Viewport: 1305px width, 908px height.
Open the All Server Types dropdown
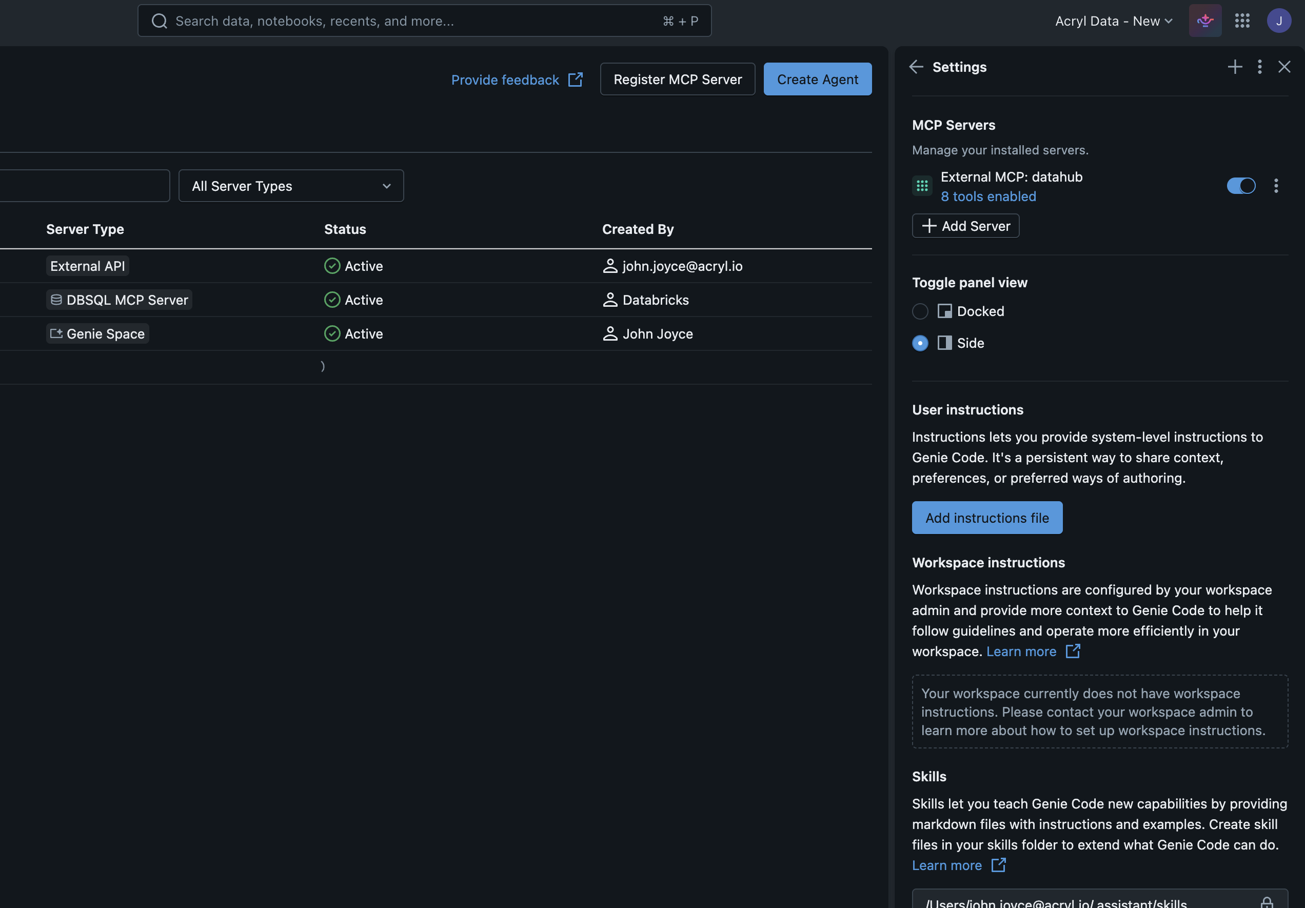pos(290,186)
